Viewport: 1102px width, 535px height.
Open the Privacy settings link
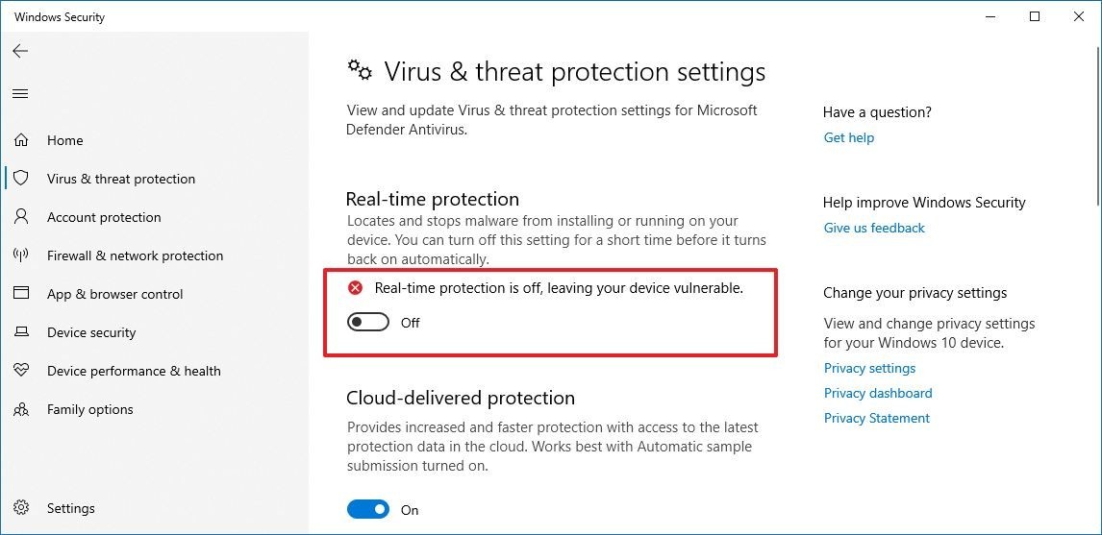(869, 368)
